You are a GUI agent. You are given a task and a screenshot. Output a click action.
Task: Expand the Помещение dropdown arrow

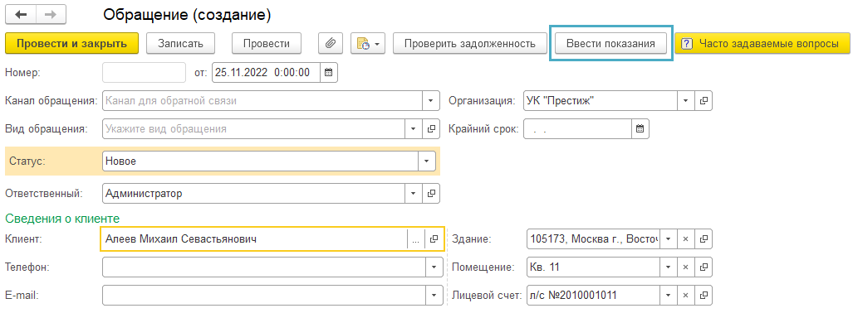point(668,267)
